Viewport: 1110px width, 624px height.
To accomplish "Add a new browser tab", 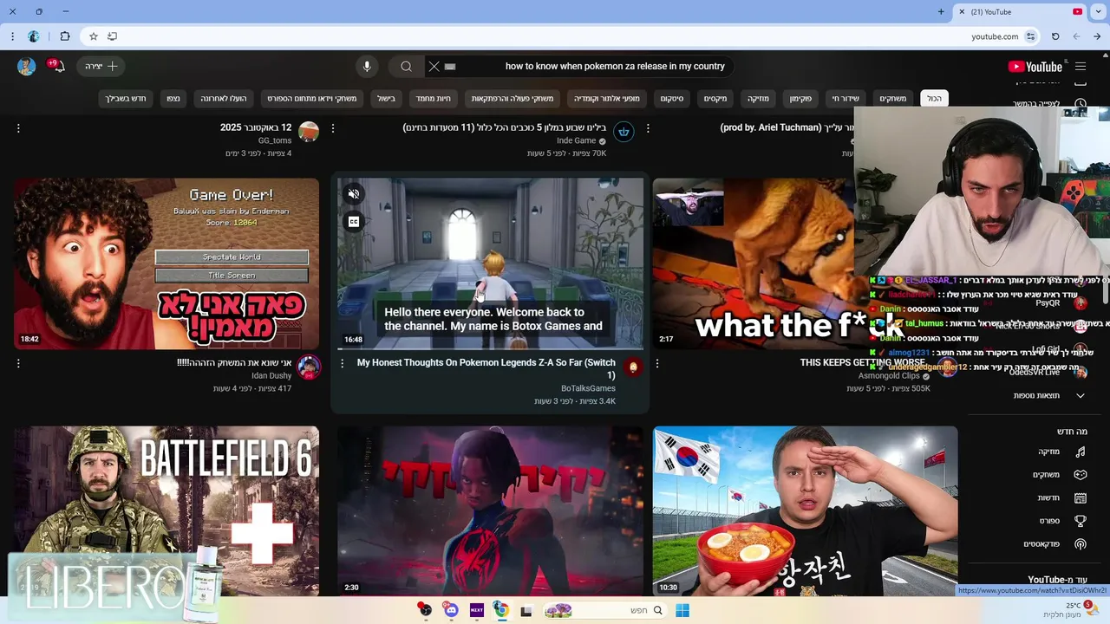I will (941, 12).
